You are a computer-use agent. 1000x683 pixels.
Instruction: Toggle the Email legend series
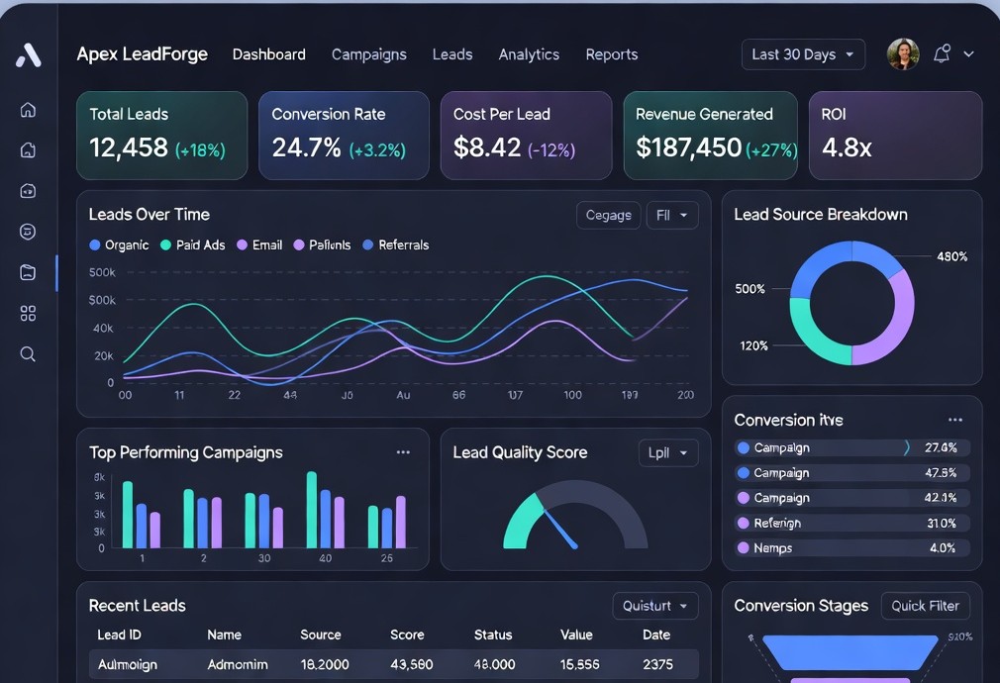click(x=259, y=244)
